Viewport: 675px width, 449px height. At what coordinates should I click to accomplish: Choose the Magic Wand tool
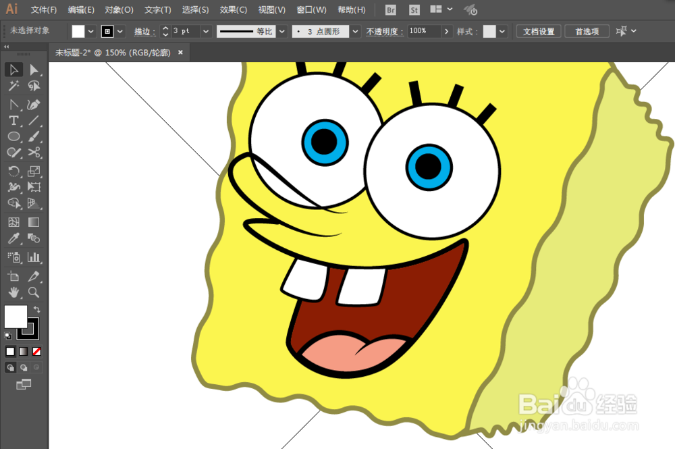pos(13,86)
